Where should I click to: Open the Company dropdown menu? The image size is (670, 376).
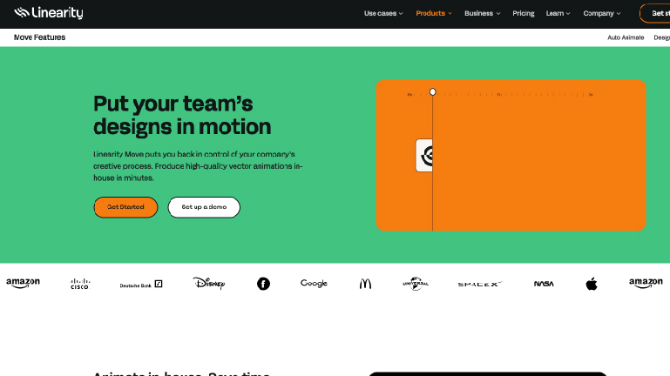click(x=602, y=13)
